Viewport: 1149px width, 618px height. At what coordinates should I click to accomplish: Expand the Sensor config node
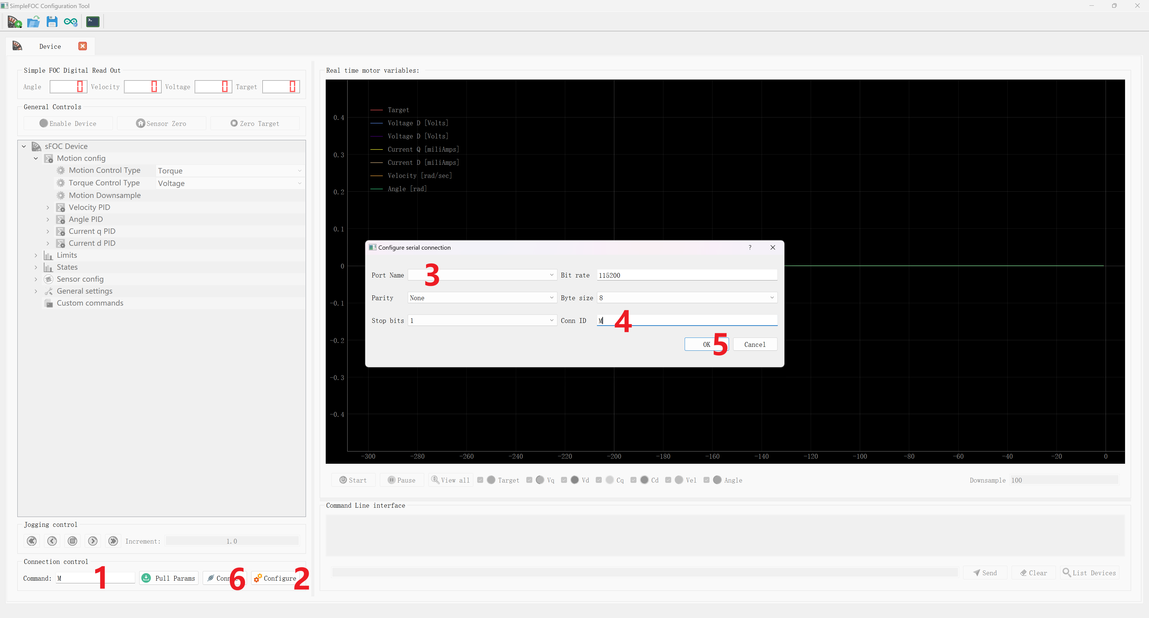pyautogui.click(x=36, y=279)
